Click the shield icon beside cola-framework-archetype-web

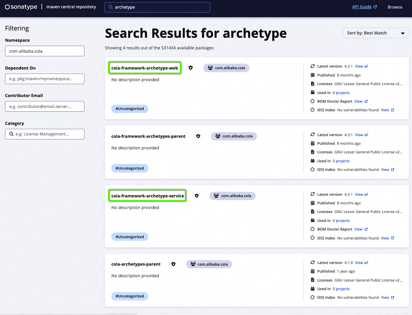[191, 68]
